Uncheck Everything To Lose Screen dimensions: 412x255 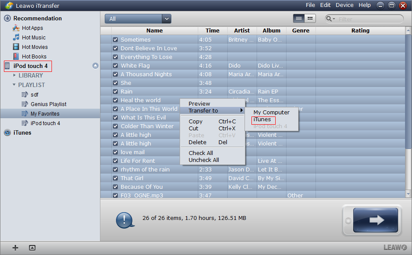coord(115,57)
